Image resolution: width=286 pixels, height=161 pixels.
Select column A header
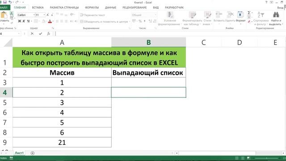pyautogui.click(x=62, y=42)
